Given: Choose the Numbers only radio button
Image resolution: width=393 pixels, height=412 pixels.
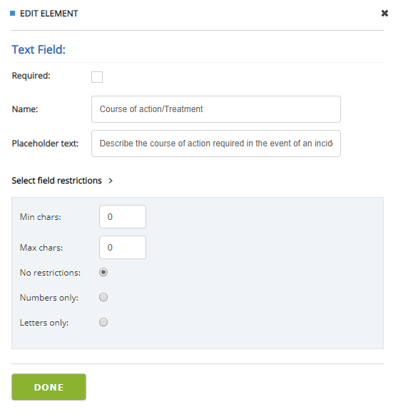Looking at the screenshot, I should [103, 297].
